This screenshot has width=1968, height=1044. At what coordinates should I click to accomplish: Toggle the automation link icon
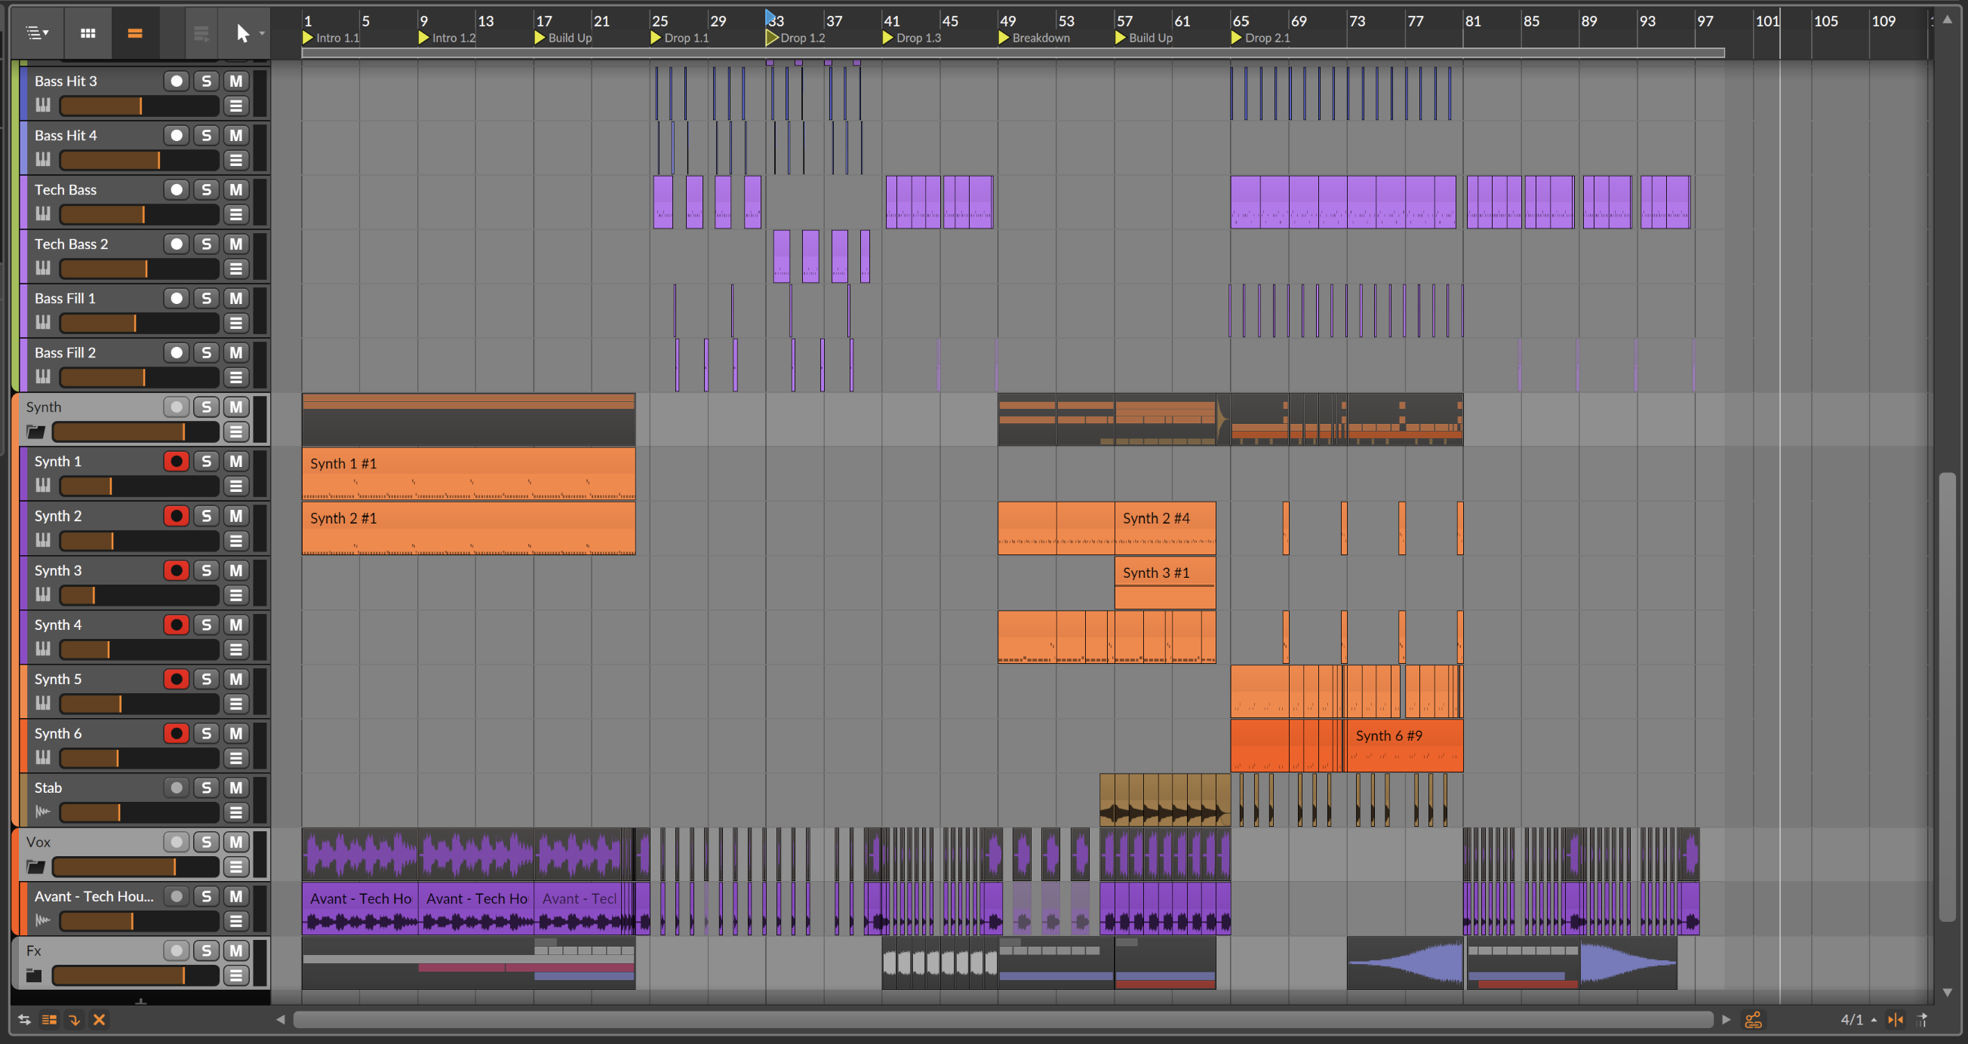coord(1754,1020)
